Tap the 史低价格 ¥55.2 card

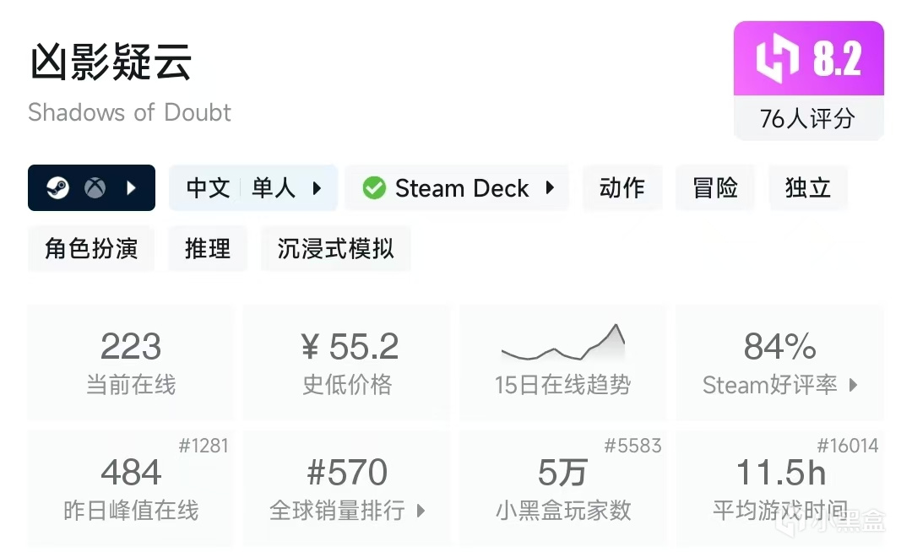tap(347, 363)
